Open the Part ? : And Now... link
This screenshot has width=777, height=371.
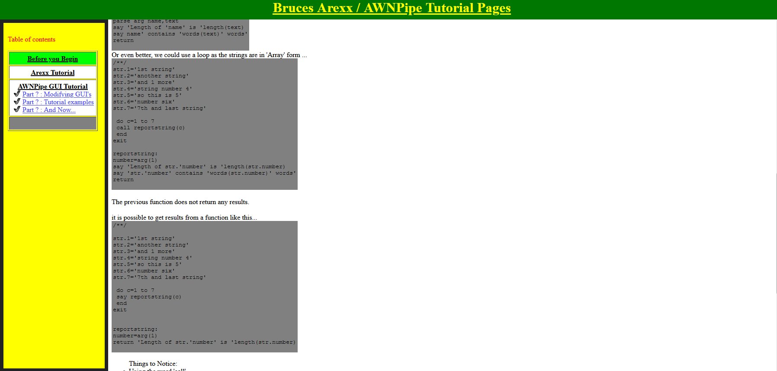tap(49, 110)
